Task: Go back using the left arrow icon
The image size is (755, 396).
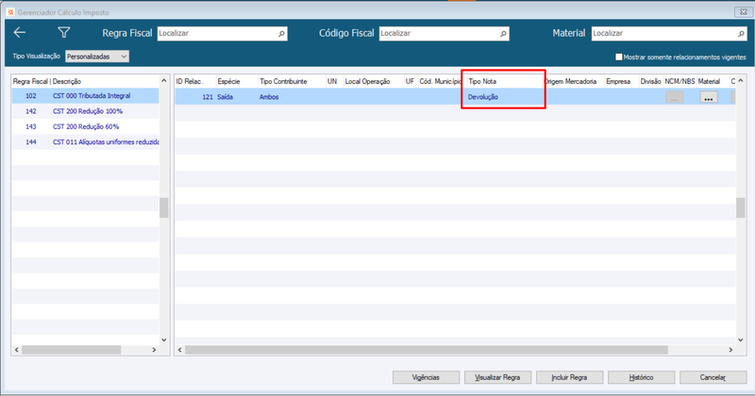Action: 20,33
